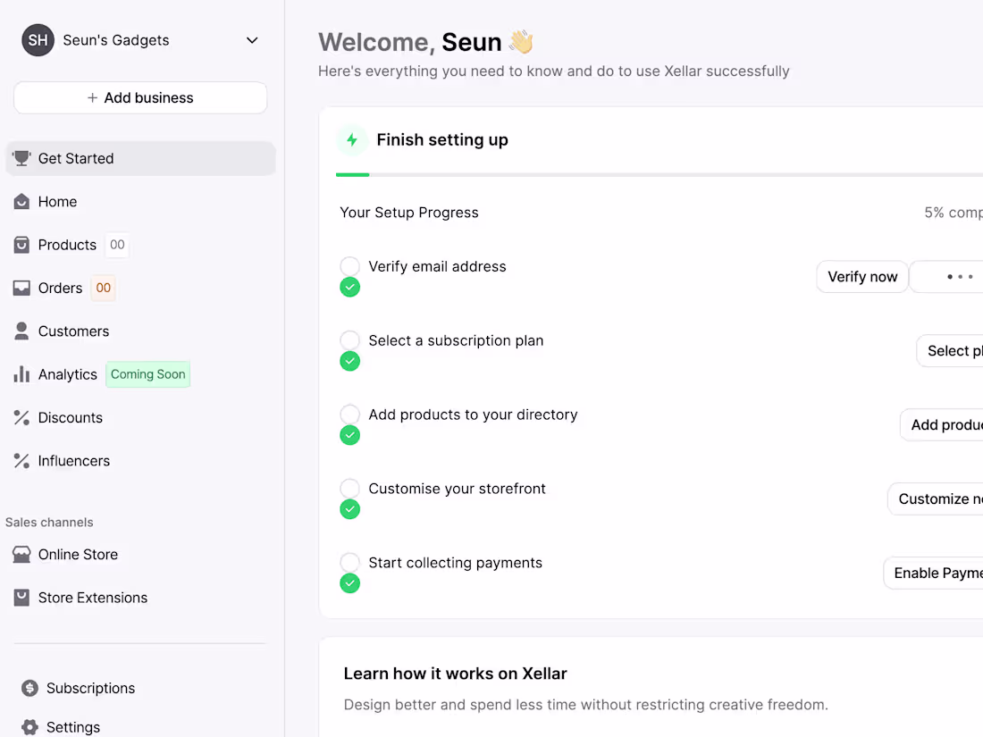Toggle the Customise your storefront circle
This screenshot has width=983, height=737.
[x=350, y=489]
